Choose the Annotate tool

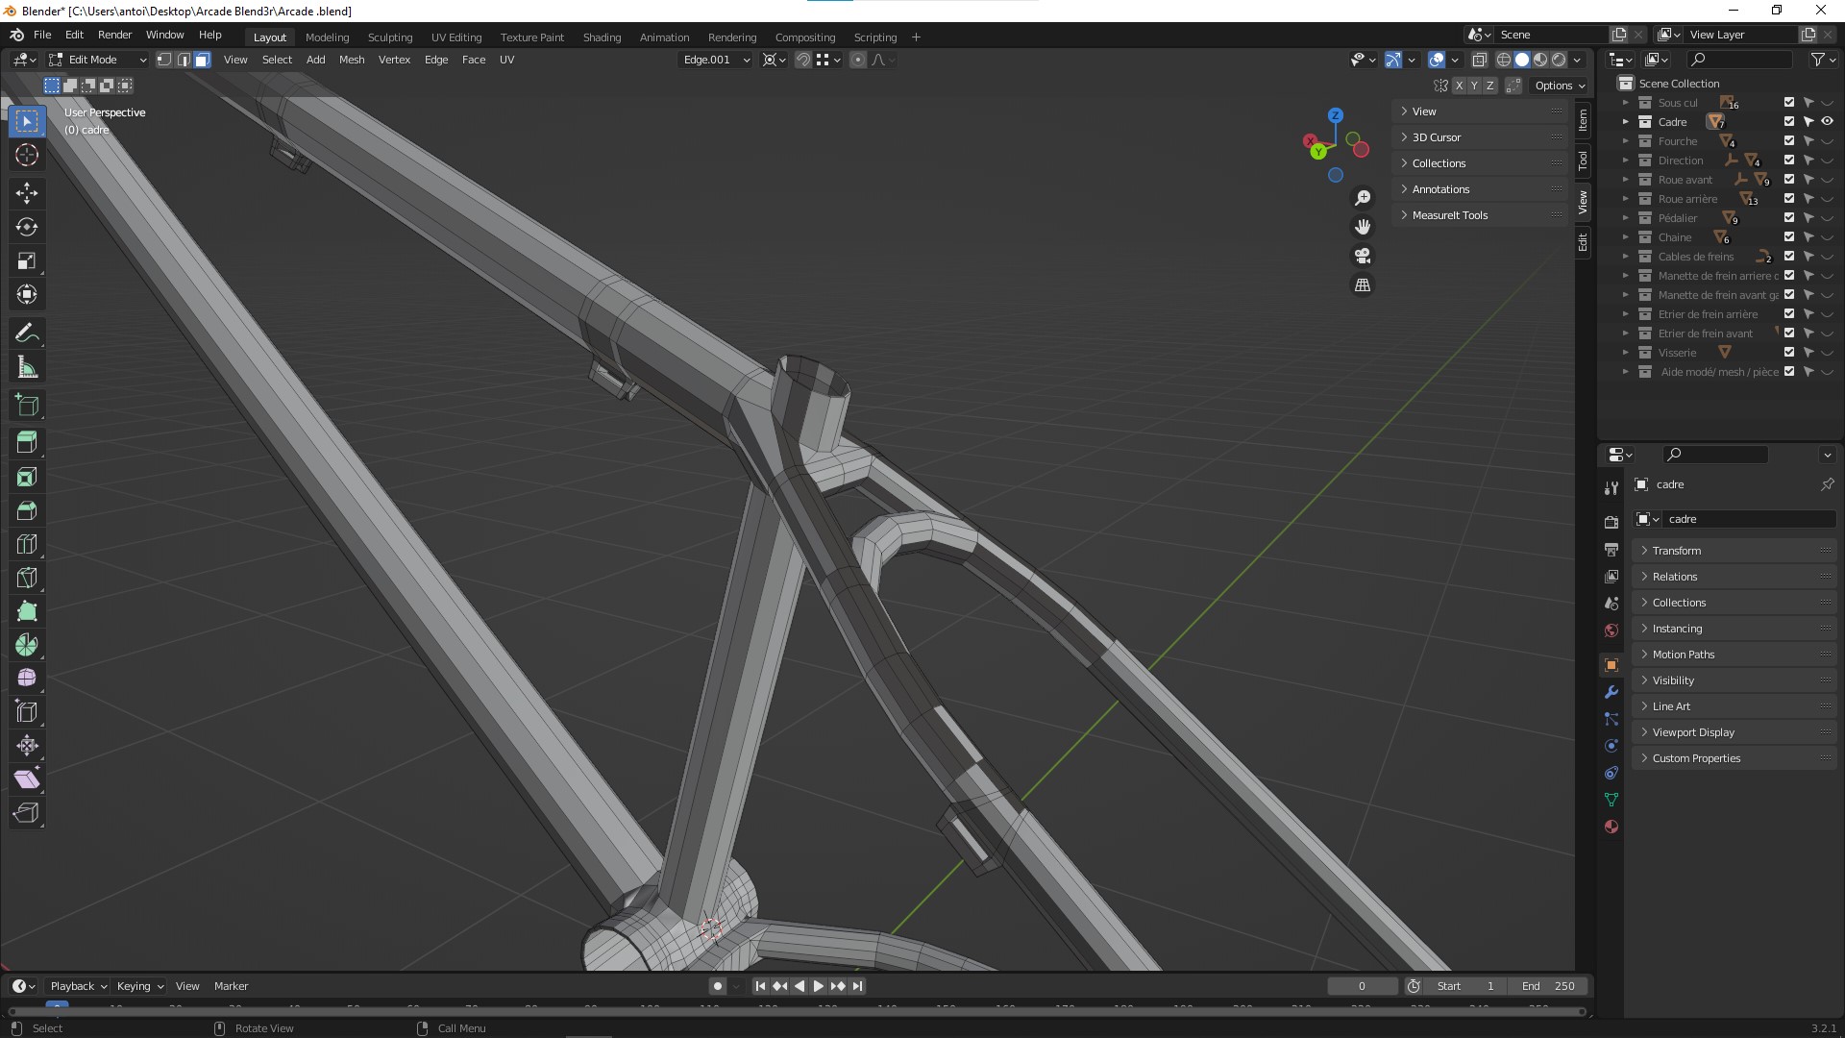27,334
